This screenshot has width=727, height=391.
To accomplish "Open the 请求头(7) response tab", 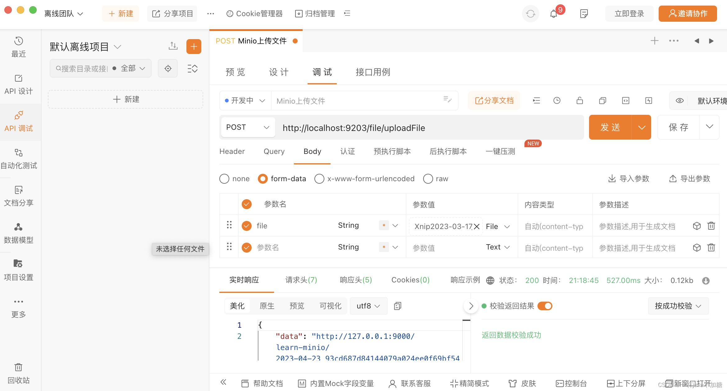I will [x=301, y=280].
